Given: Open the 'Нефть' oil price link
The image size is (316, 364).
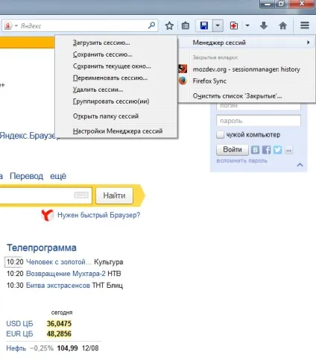Looking at the screenshot, I should tap(16, 348).
